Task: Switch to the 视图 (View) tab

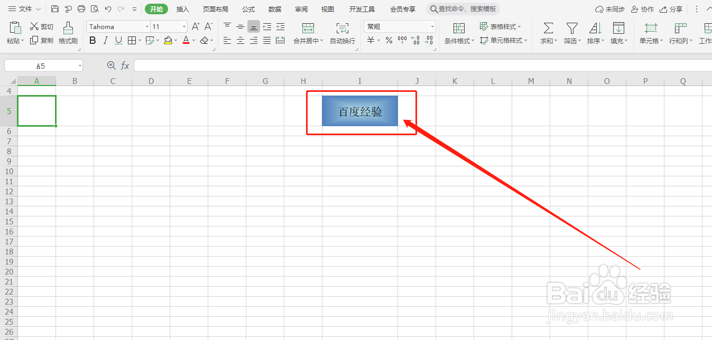Action: coord(328,10)
